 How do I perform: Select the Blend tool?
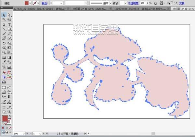(9, 62)
